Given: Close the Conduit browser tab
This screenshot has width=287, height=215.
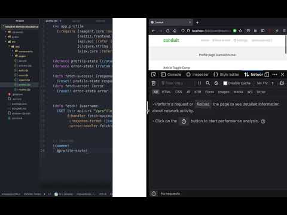Looking at the screenshot, I should [x=190, y=22].
